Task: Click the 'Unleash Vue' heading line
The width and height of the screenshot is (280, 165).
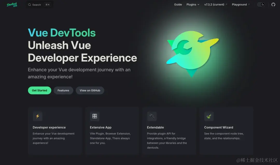Action: [x=59, y=45]
